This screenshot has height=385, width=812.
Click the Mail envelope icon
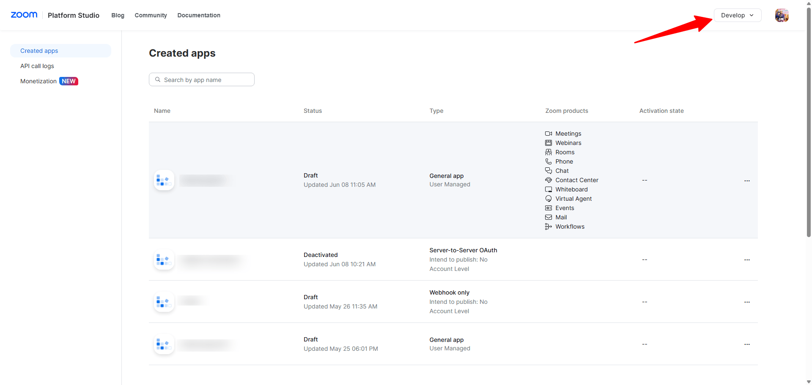coord(549,217)
